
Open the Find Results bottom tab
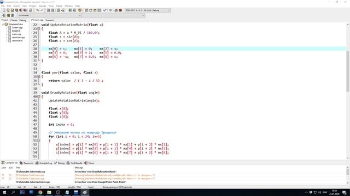pyautogui.click(x=74, y=163)
